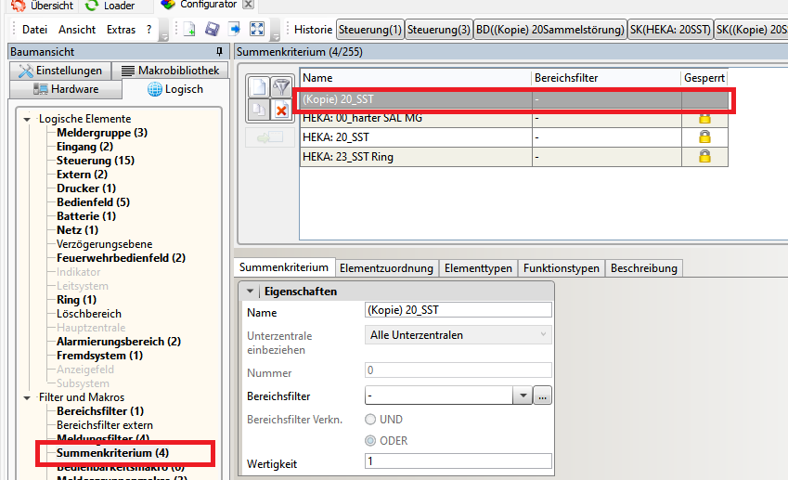Click the fullscreen expand toolbar icon
788x480 pixels.
pyautogui.click(x=257, y=29)
